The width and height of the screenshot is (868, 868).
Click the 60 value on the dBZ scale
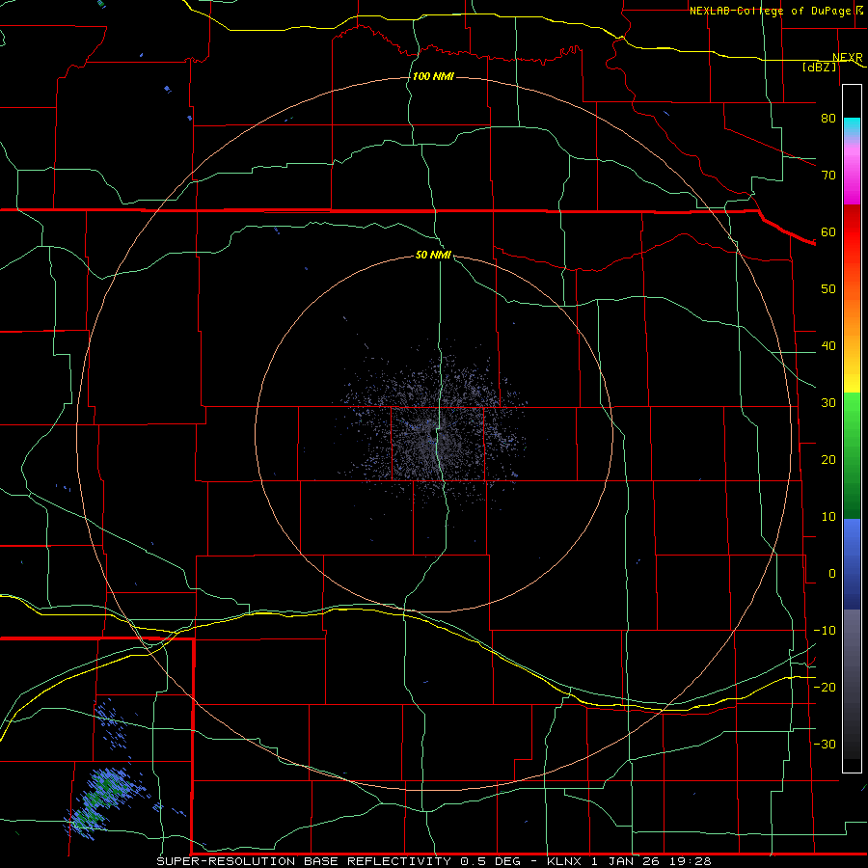pyautogui.click(x=828, y=232)
